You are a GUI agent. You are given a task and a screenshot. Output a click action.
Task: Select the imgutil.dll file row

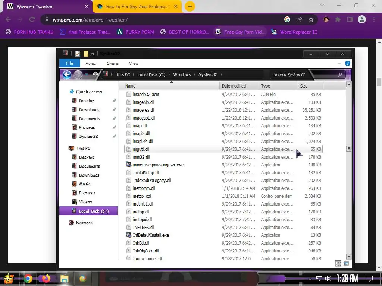point(223,149)
